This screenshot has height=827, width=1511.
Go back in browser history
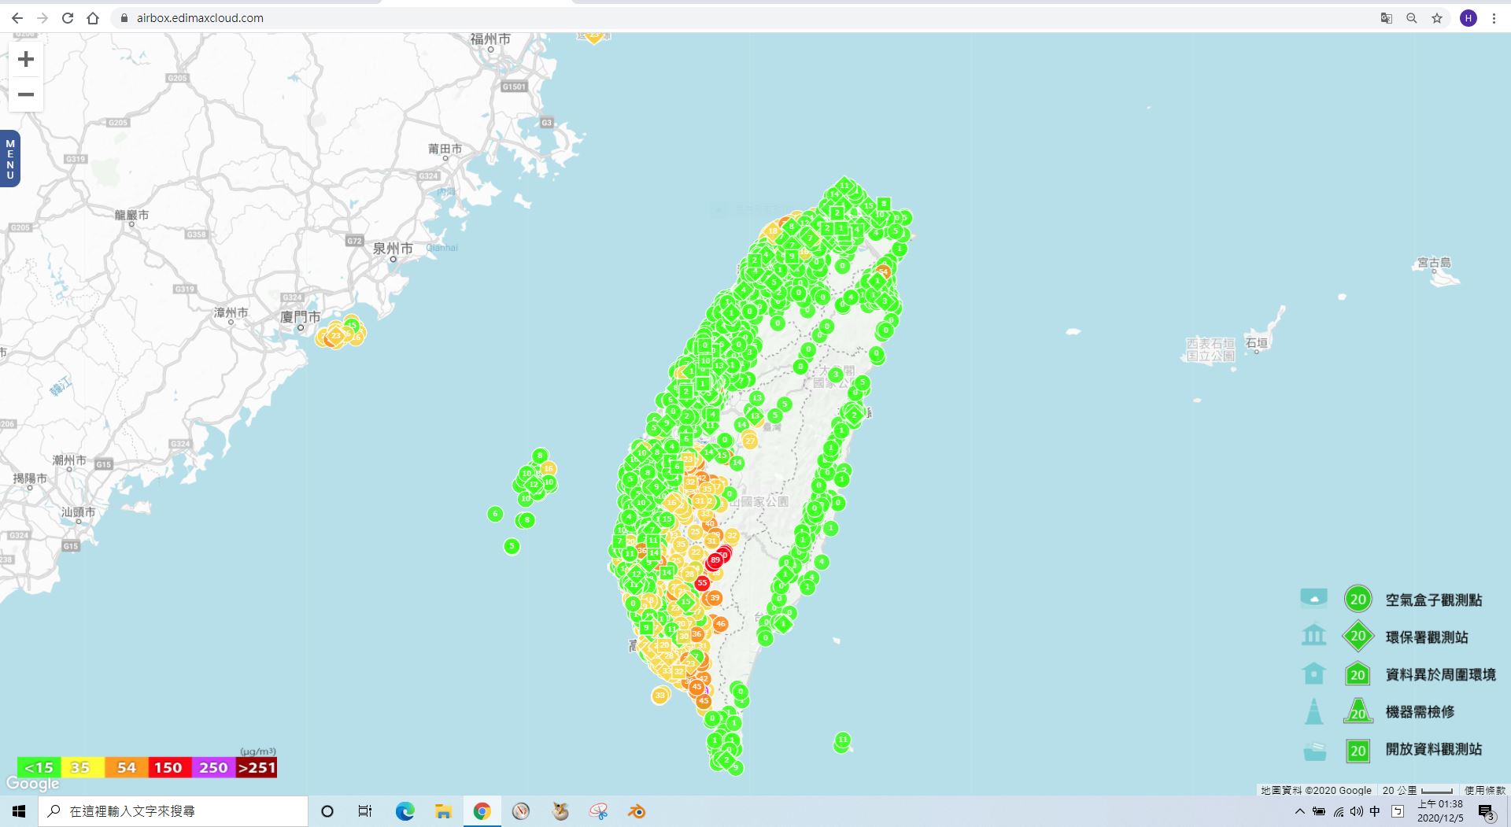point(17,18)
